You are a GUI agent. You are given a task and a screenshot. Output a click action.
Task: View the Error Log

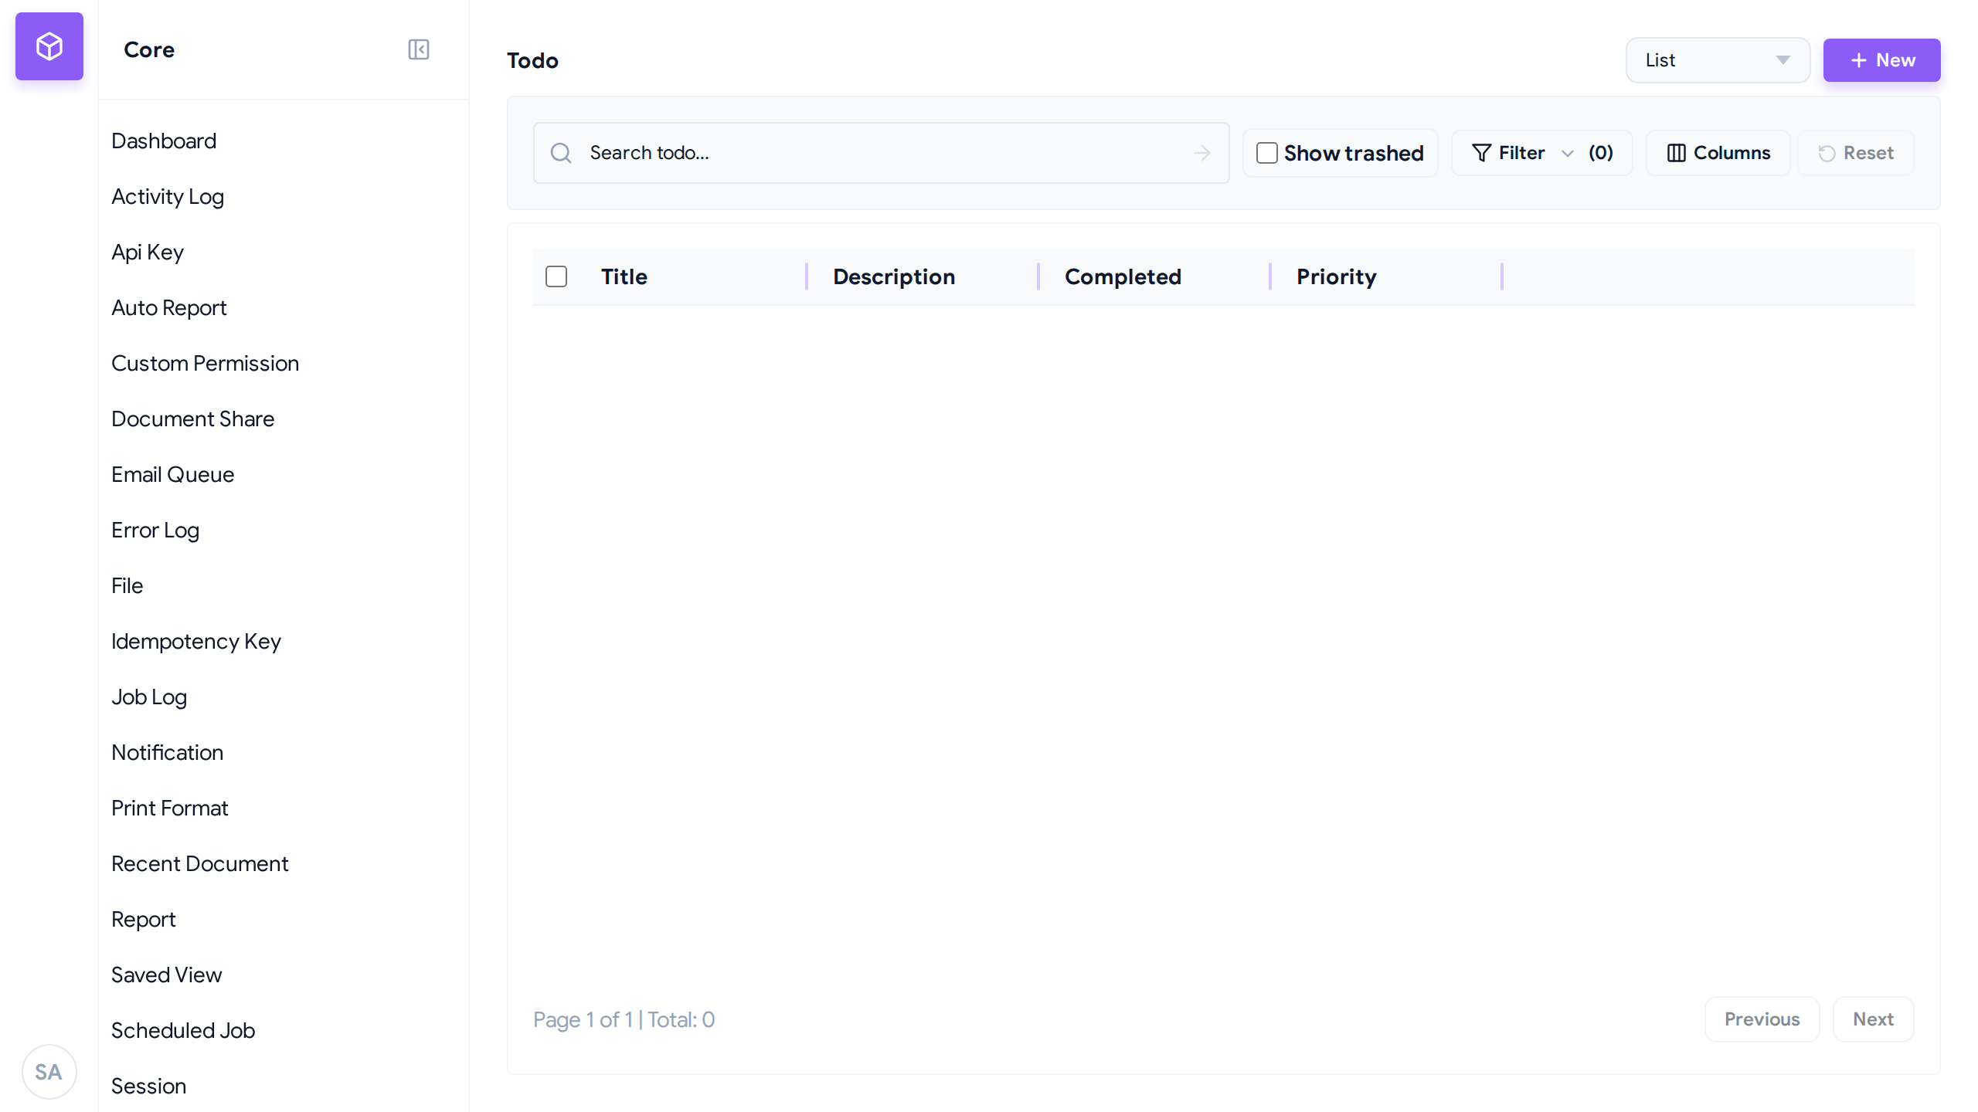coord(155,530)
